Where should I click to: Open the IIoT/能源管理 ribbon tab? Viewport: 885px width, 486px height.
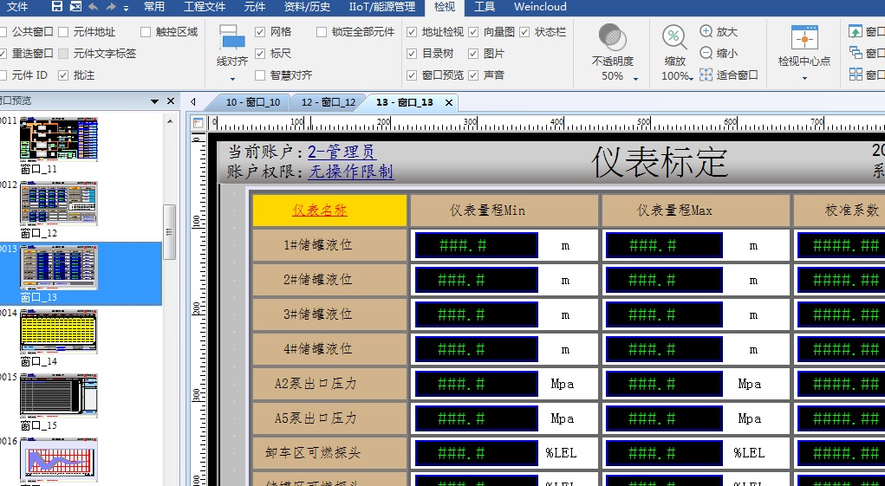coord(381,7)
